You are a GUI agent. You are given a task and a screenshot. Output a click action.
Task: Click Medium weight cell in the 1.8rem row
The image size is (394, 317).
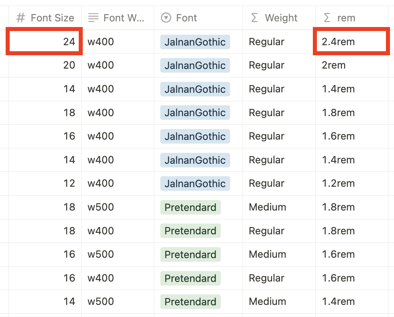279,207
